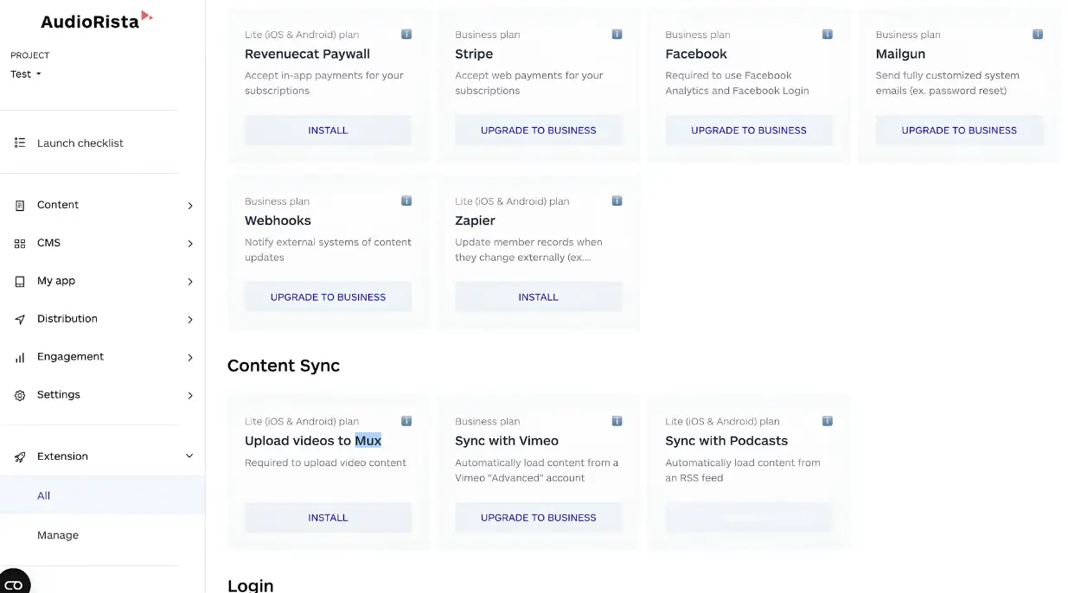Viewport: 1068px width, 593px height.
Task: Install Revenuecat Paywall extension
Action: click(328, 131)
